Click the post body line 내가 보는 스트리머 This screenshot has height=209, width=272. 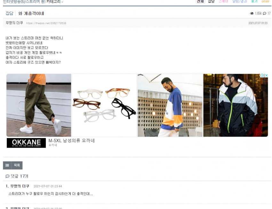point(34,38)
